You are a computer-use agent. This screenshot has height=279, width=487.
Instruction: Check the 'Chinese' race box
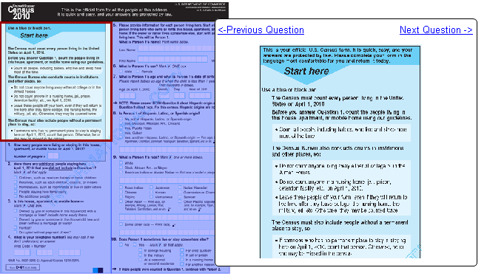pos(121,192)
